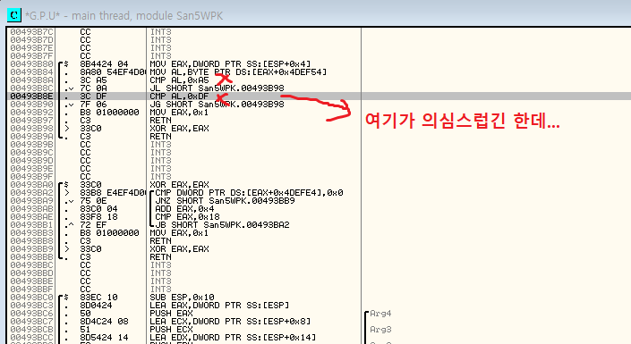Select MOV EAX,0x1 at address 00493BB3
Image resolution: width=631 pixels, height=344 pixels.
click(179, 232)
